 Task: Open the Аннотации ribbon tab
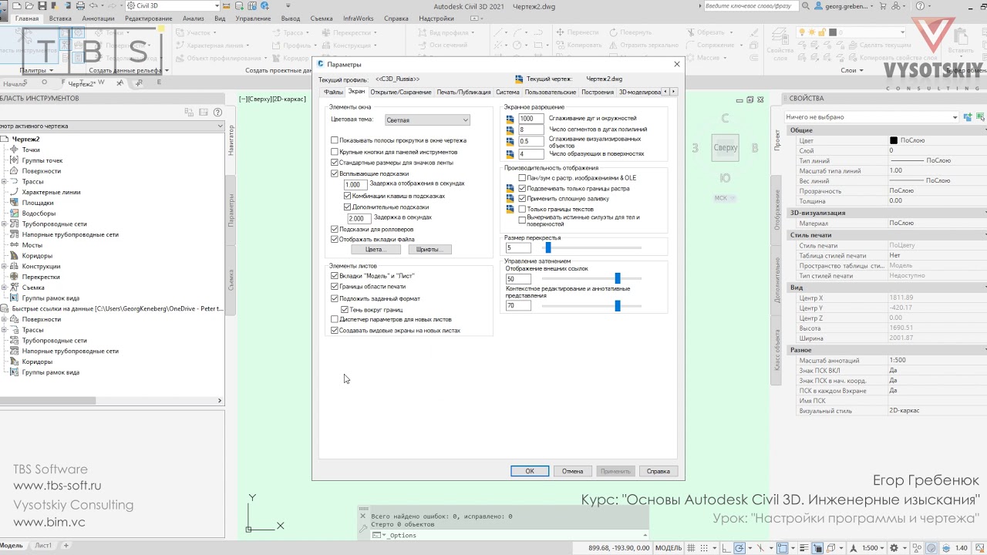pyautogui.click(x=98, y=18)
